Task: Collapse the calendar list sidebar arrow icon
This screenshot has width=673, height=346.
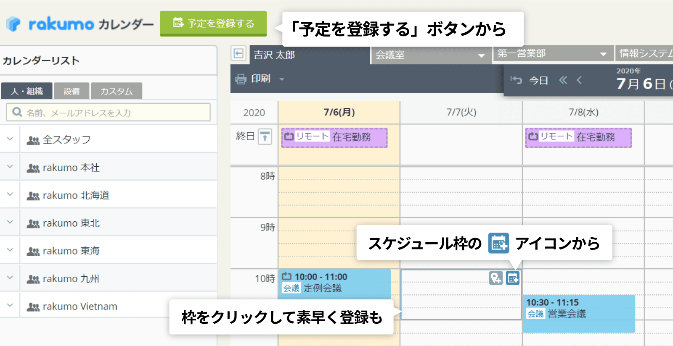Action: tap(238, 53)
